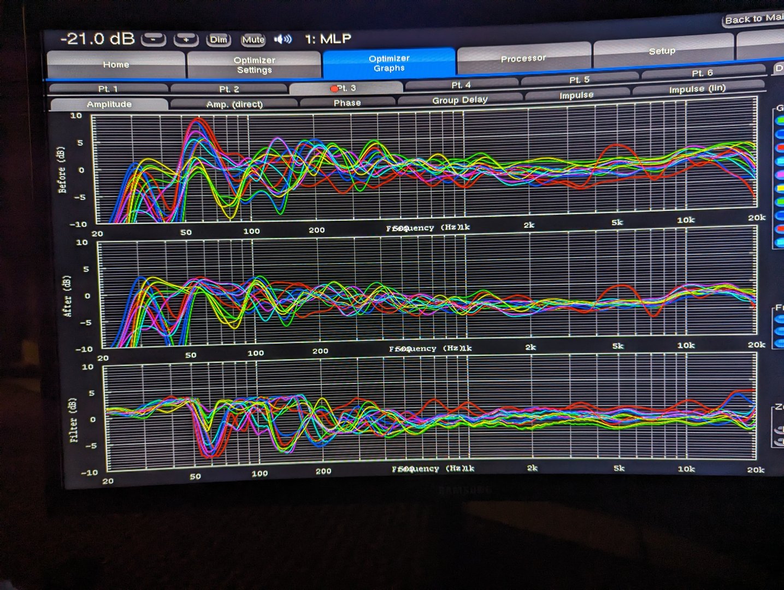Toggle the magenta channel curve button

point(780,175)
